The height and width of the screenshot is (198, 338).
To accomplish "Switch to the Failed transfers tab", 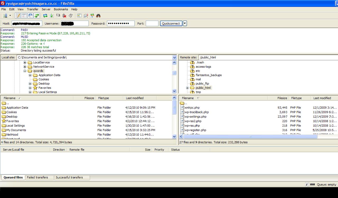I will pyautogui.click(x=37, y=177).
